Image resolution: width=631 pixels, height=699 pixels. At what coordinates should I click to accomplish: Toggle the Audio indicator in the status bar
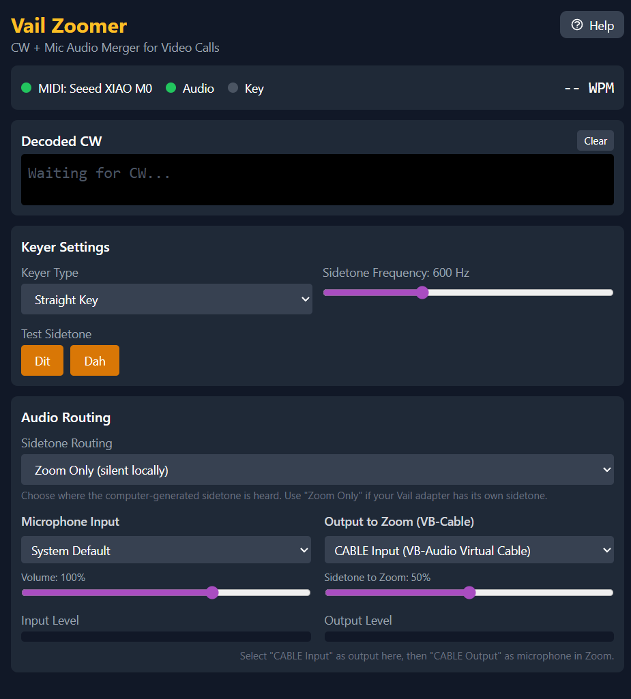click(x=171, y=88)
